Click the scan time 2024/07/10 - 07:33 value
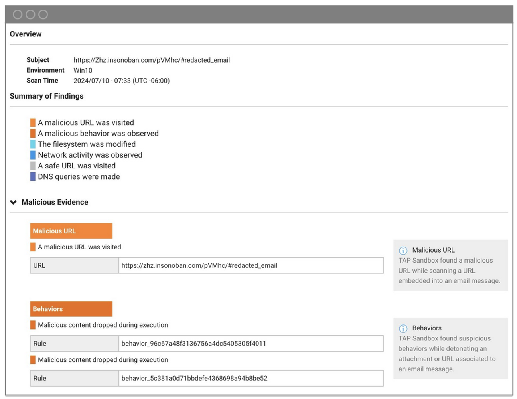The width and height of the screenshot is (517, 399). [x=122, y=81]
